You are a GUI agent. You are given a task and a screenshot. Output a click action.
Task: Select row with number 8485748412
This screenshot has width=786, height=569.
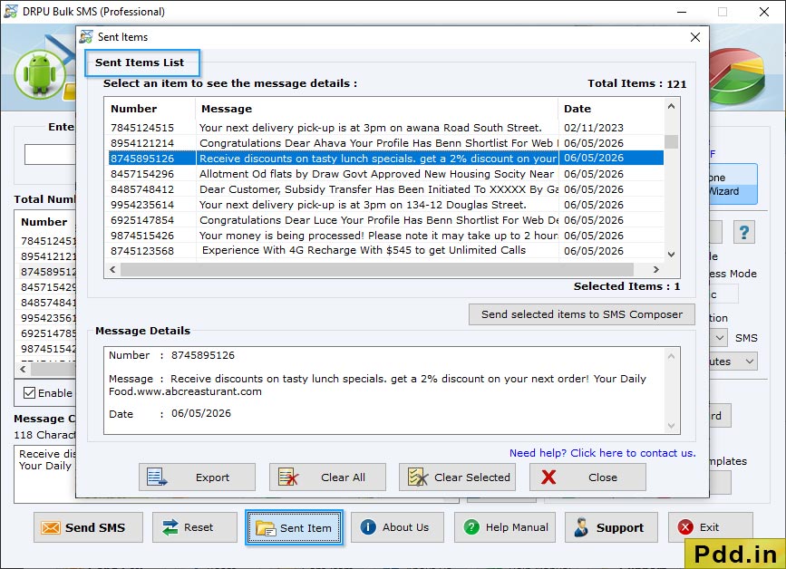tap(386, 189)
